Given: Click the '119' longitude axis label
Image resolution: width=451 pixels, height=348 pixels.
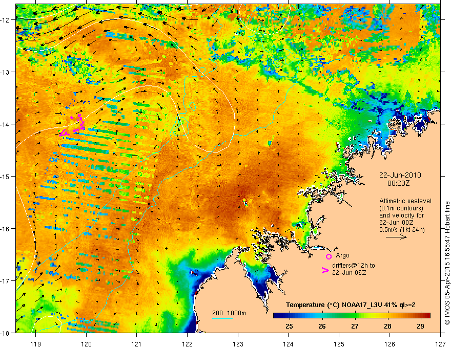Looking at the screenshot, I should tap(36, 344).
